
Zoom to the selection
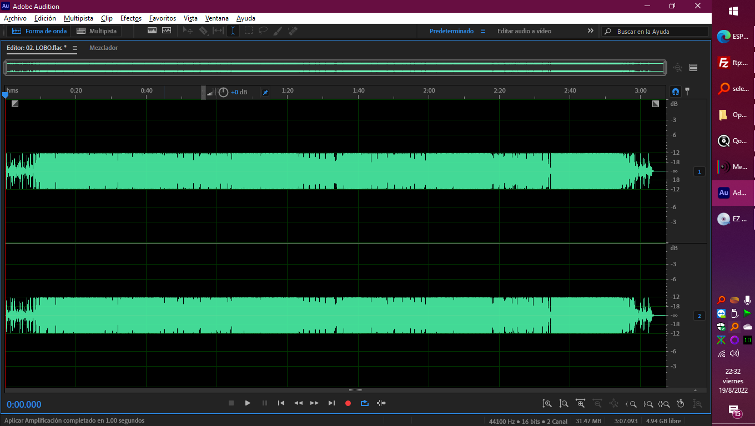pos(664,404)
